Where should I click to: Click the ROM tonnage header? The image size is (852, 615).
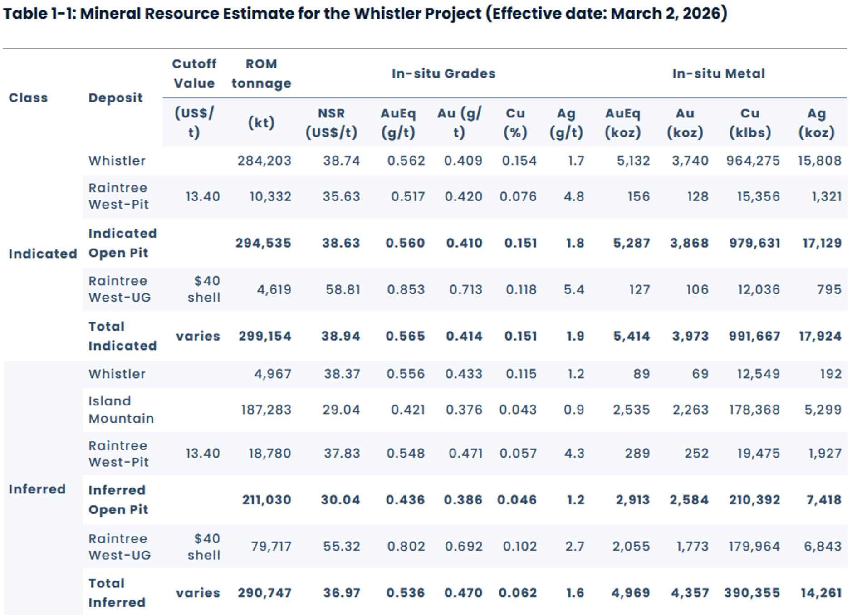coord(261,73)
